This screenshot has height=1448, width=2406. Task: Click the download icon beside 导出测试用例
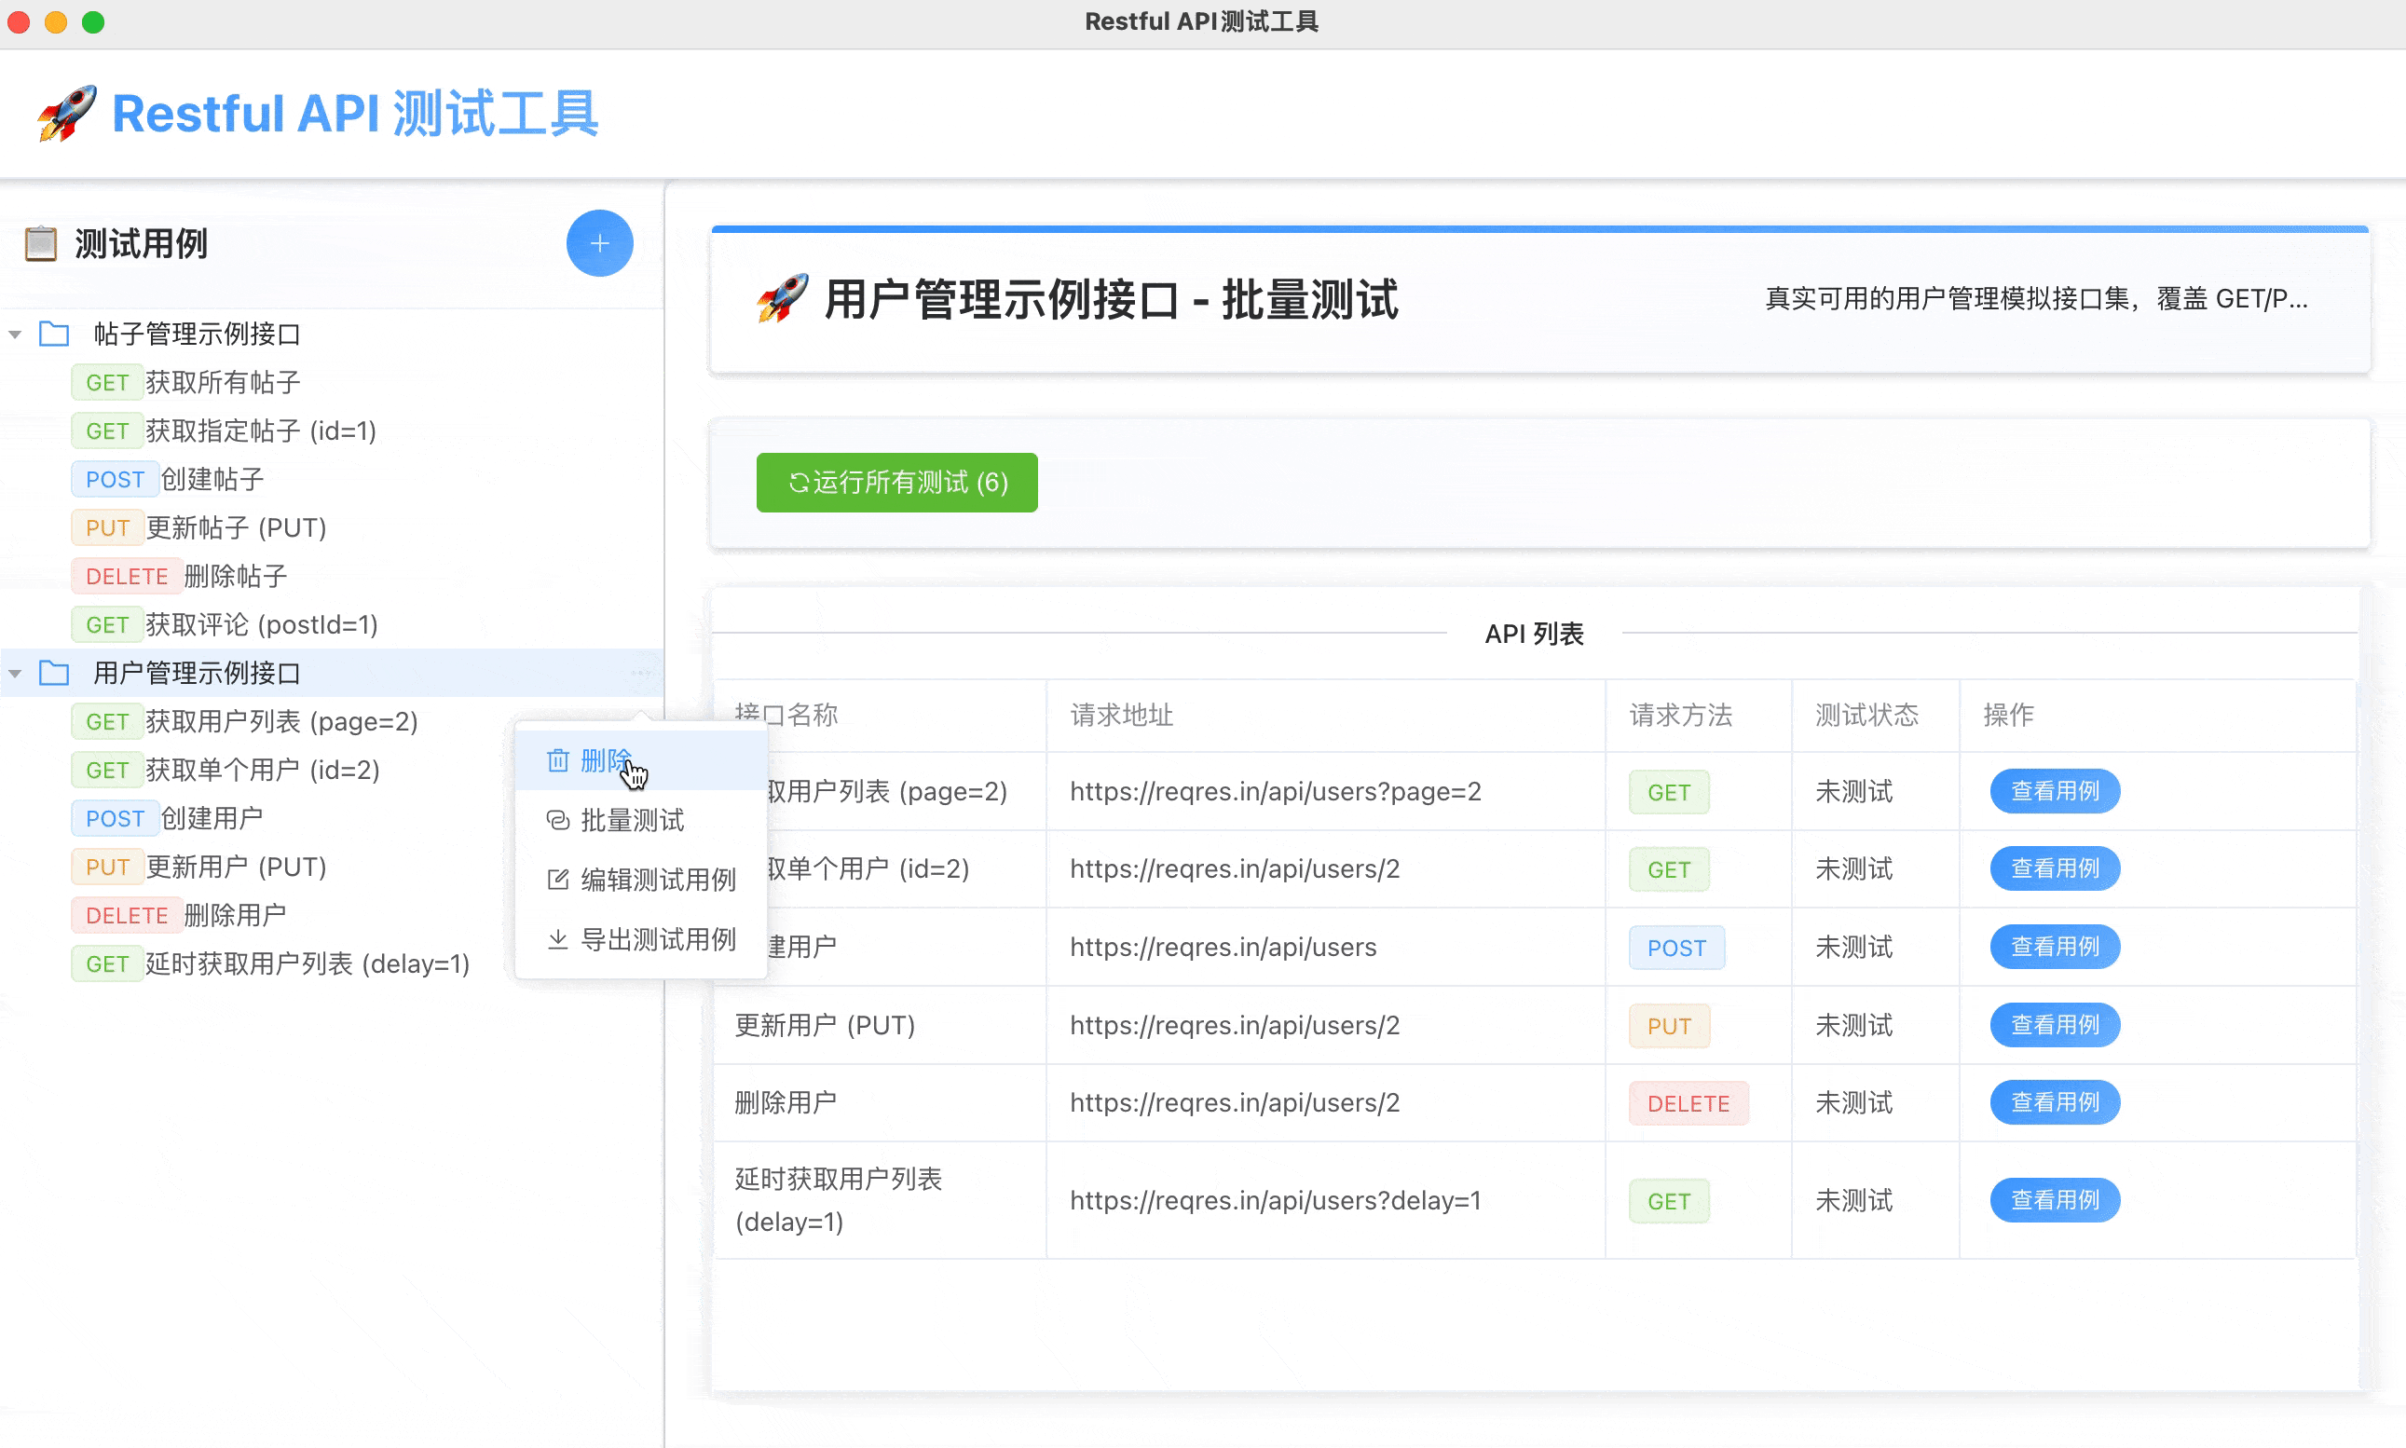coord(558,938)
